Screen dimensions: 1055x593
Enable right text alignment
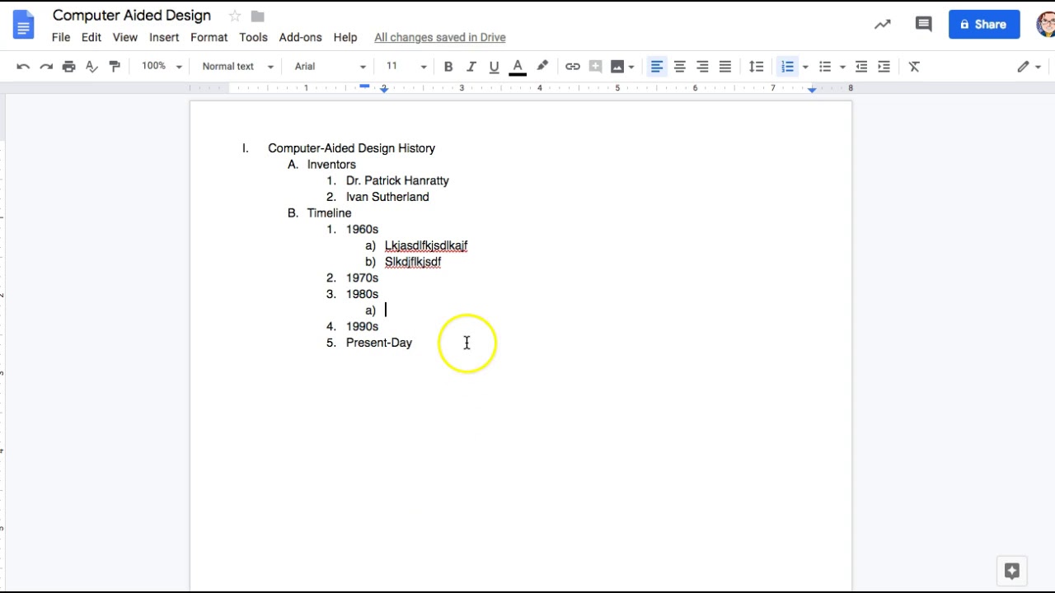702,67
